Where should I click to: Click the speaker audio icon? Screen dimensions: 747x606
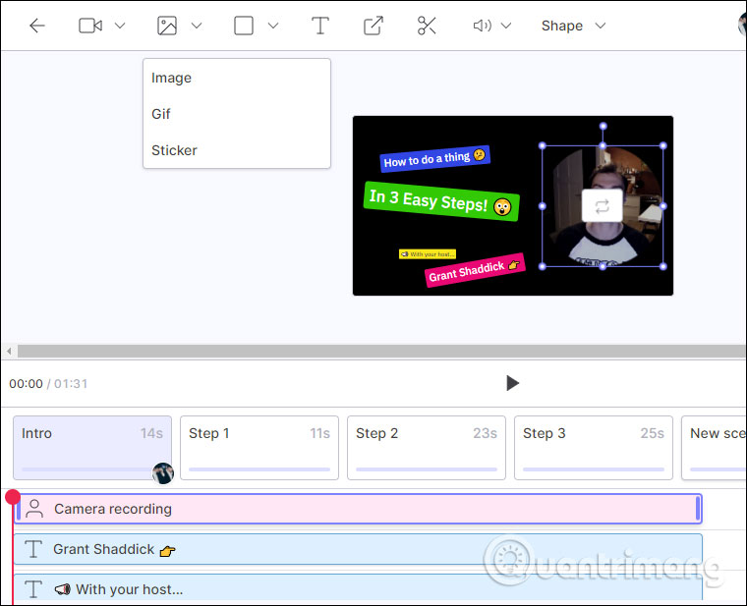[482, 27]
